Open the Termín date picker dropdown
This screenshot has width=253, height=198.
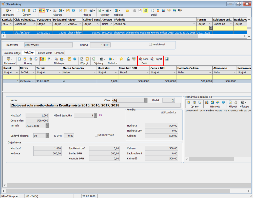click(47, 125)
